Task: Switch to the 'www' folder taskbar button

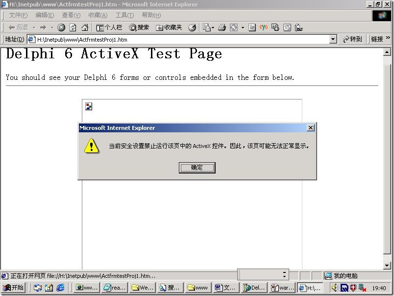Action: [x=198, y=288]
